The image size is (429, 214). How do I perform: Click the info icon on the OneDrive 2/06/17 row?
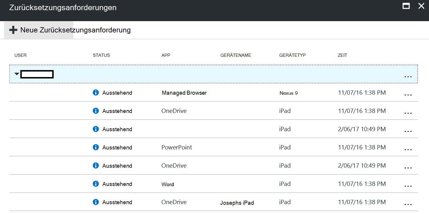point(96,165)
